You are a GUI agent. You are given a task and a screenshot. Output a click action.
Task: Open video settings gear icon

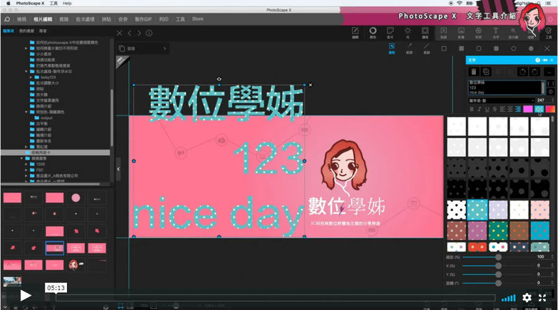(527, 297)
